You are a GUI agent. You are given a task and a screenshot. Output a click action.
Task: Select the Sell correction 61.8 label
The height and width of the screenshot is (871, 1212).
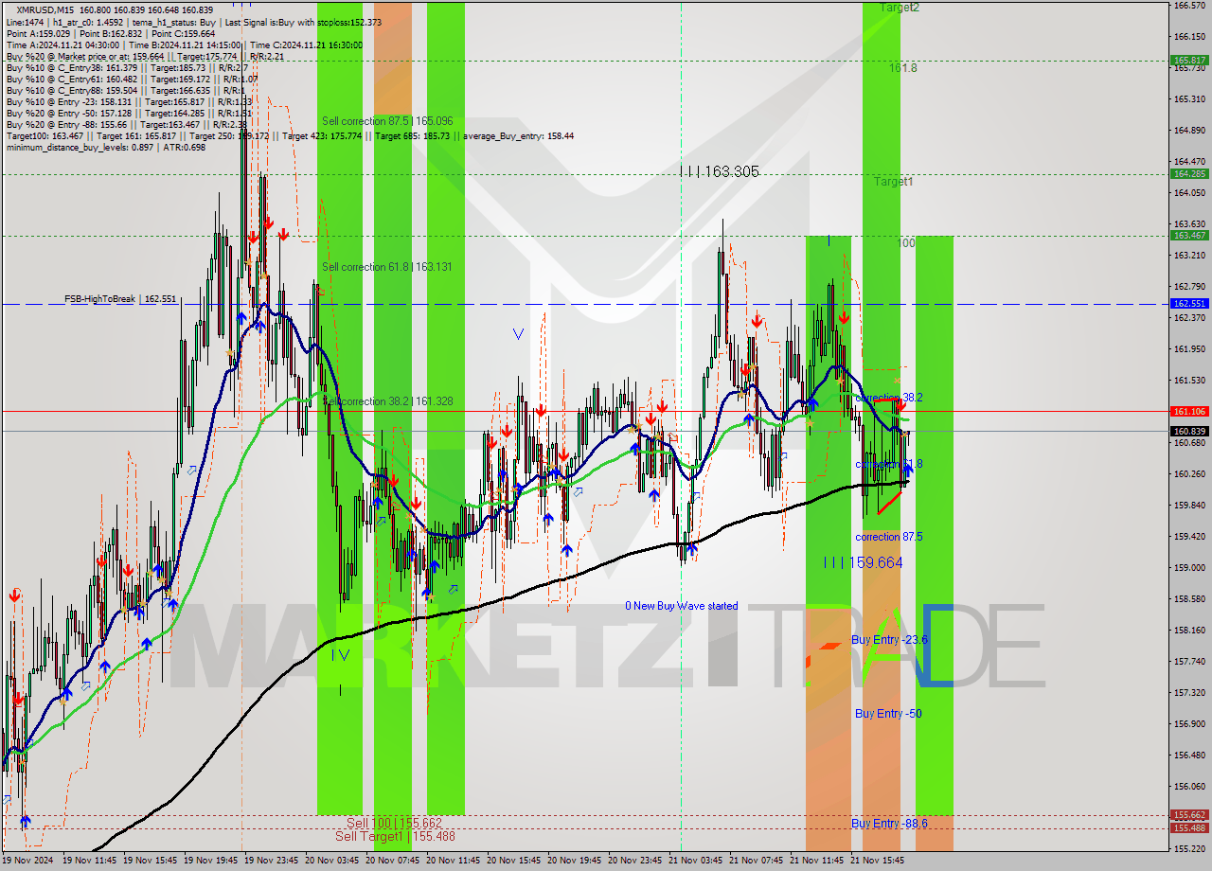[x=387, y=267]
